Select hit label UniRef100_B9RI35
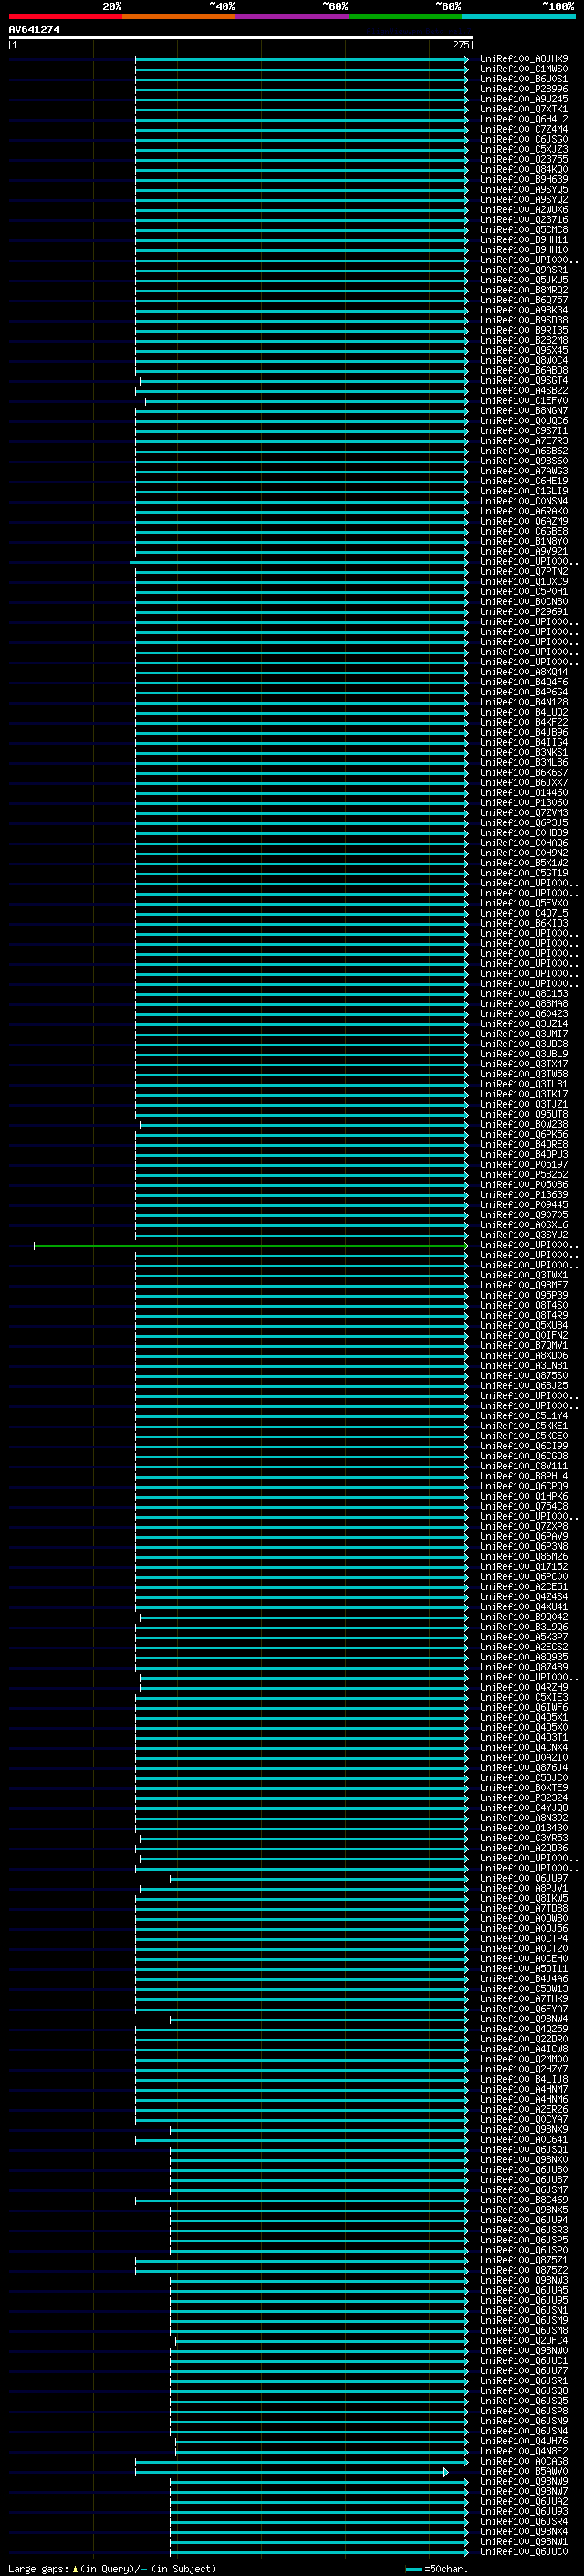 pyautogui.click(x=524, y=330)
